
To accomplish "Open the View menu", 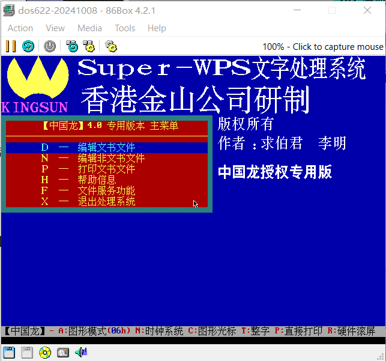I will pyautogui.click(x=55, y=28).
